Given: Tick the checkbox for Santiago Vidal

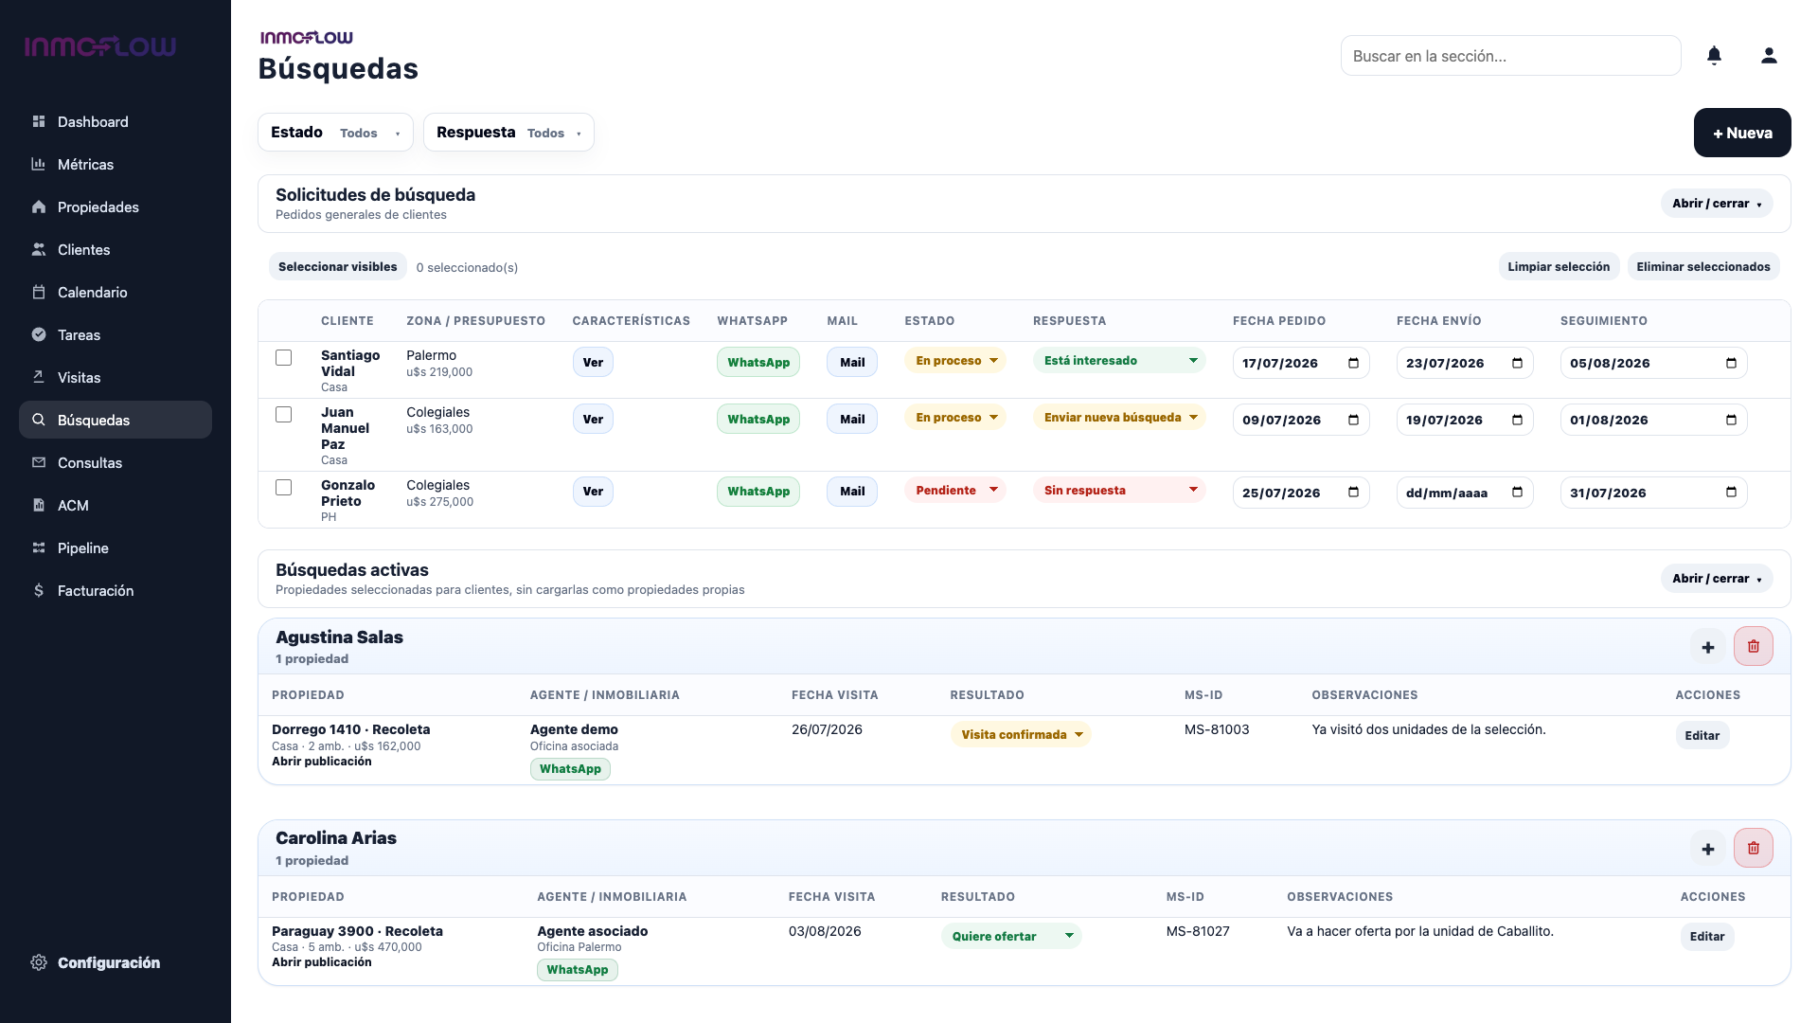Looking at the screenshot, I should (283, 357).
